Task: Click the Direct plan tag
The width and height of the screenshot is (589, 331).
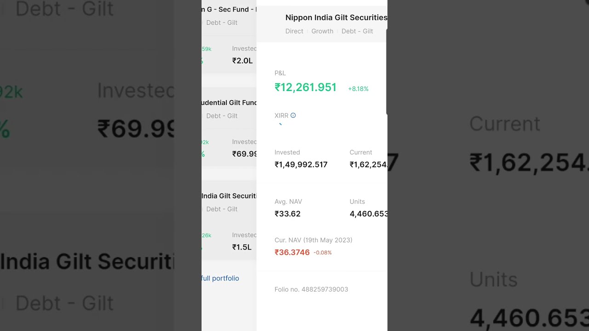Action: click(294, 31)
